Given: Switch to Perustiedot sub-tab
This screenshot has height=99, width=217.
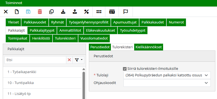Looking at the screenshot, I should point(100,47).
